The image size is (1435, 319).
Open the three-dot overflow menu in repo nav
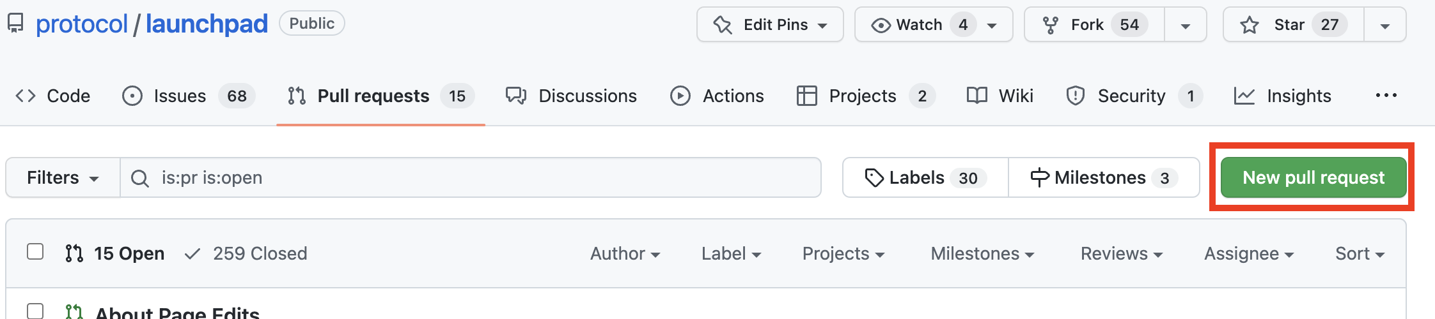(x=1386, y=96)
